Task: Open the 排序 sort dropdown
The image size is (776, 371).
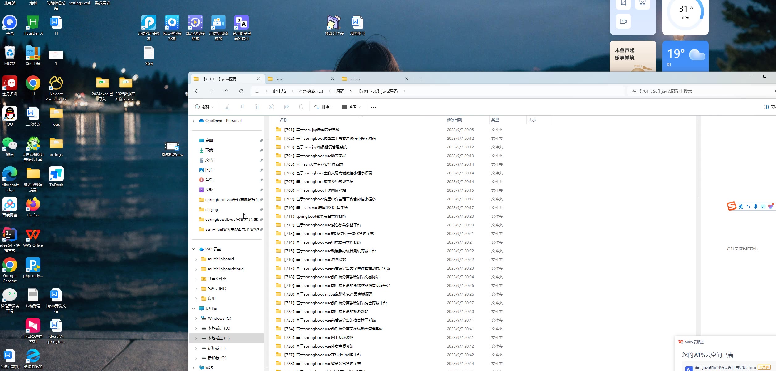Action: [324, 107]
